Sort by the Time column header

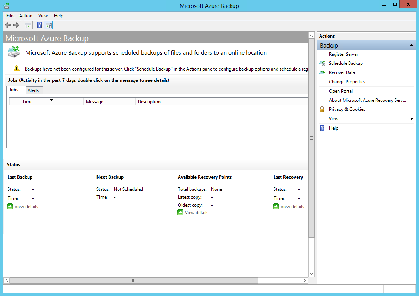52,101
